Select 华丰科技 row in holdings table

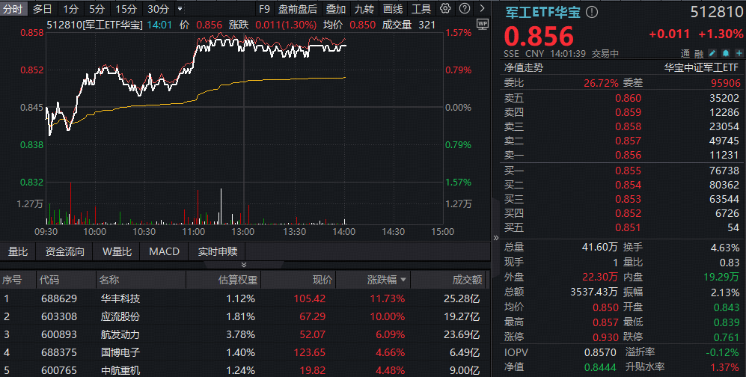[120, 298]
